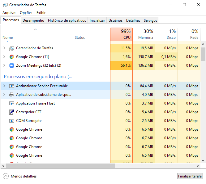This screenshot has height=184, width=206.
Task: Click the Antimalware Service Executable icon
Action: [x=12, y=86]
